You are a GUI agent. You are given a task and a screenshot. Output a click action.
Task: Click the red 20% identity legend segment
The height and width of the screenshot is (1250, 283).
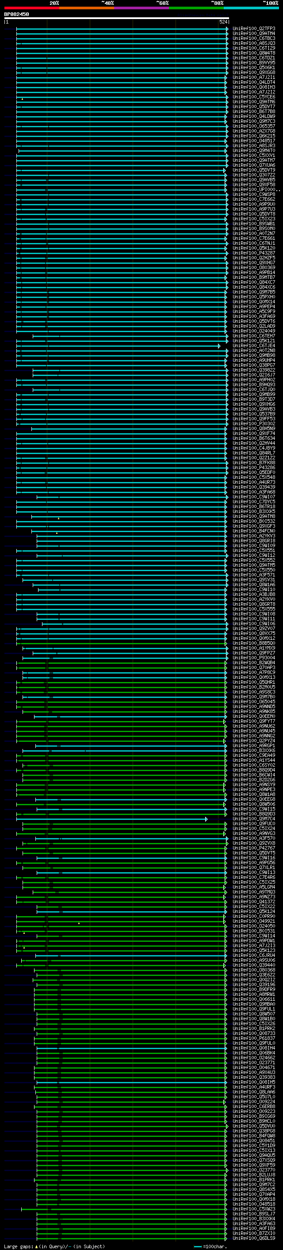[x=31, y=8]
